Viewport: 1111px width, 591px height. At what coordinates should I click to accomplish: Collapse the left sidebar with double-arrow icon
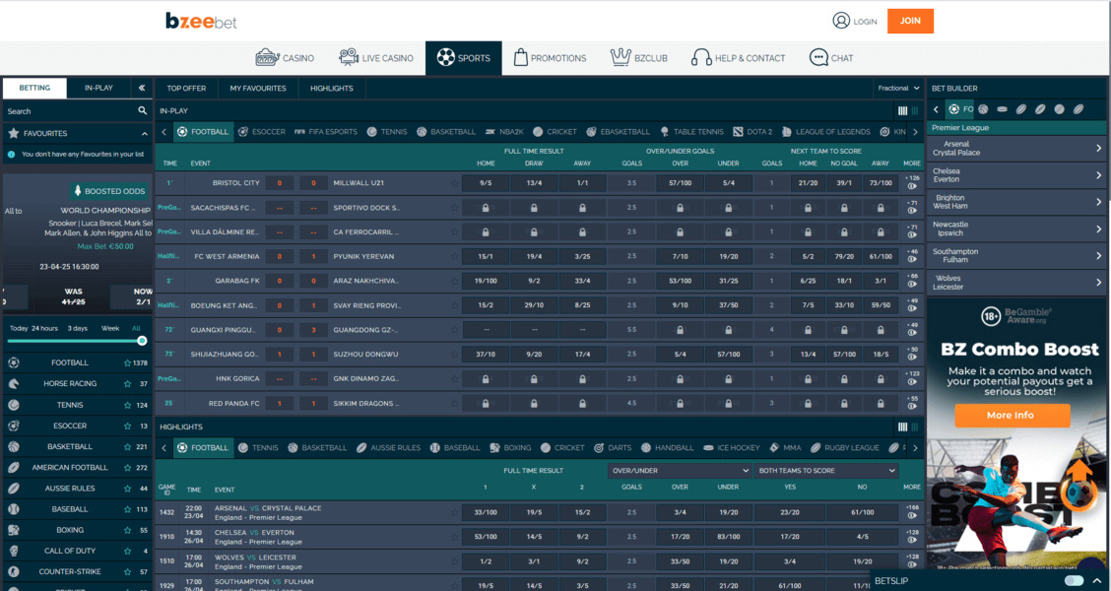pyautogui.click(x=142, y=88)
